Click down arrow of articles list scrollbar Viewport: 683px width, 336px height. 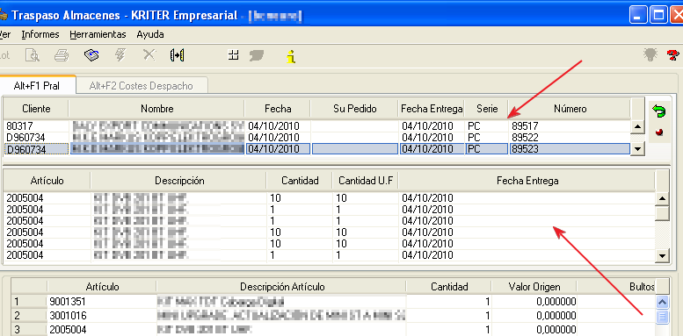coord(662,255)
